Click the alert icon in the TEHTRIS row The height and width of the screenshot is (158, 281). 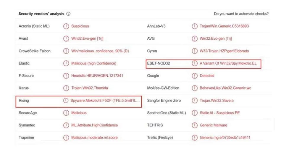coord(194,125)
